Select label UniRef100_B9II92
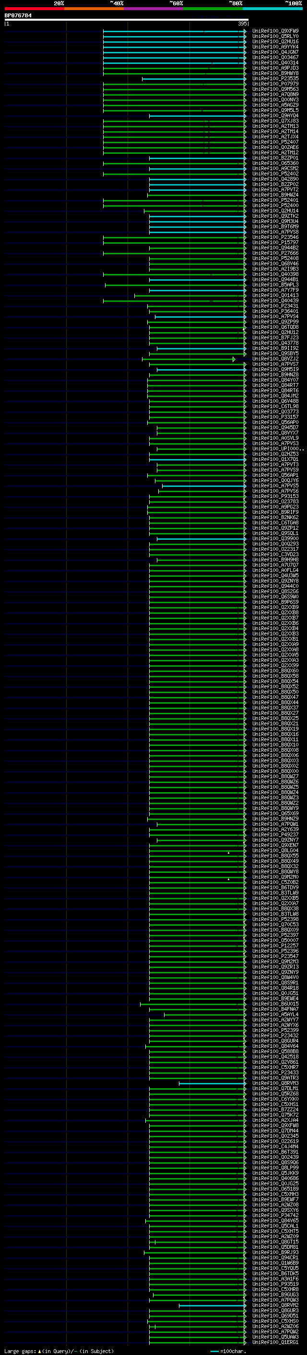The image size is (307, 1355). pos(275,348)
